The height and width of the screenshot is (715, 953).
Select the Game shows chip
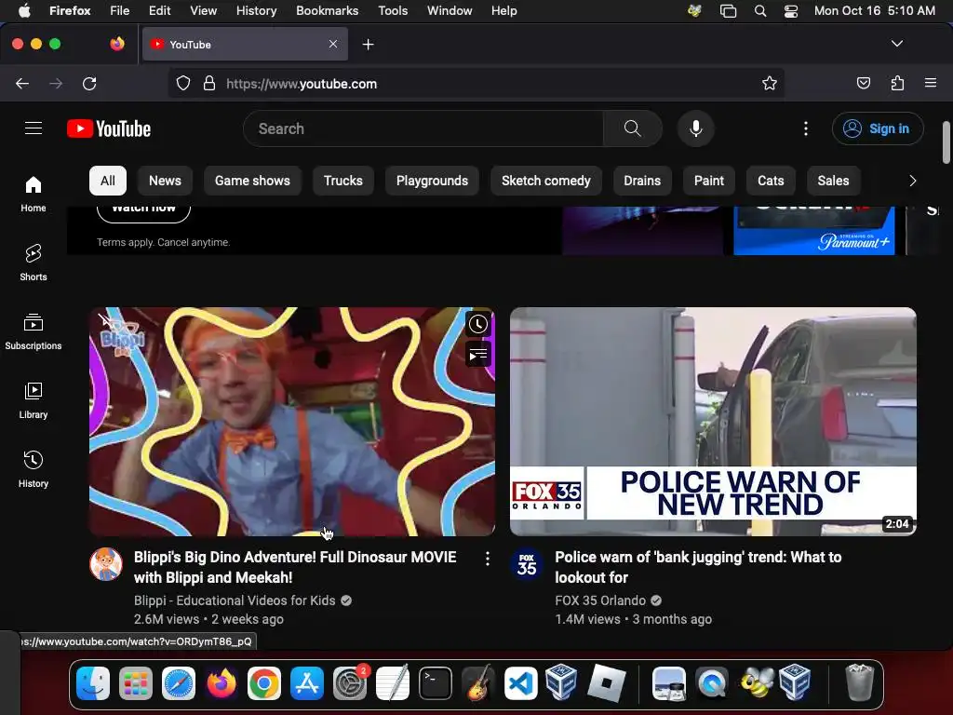click(252, 181)
